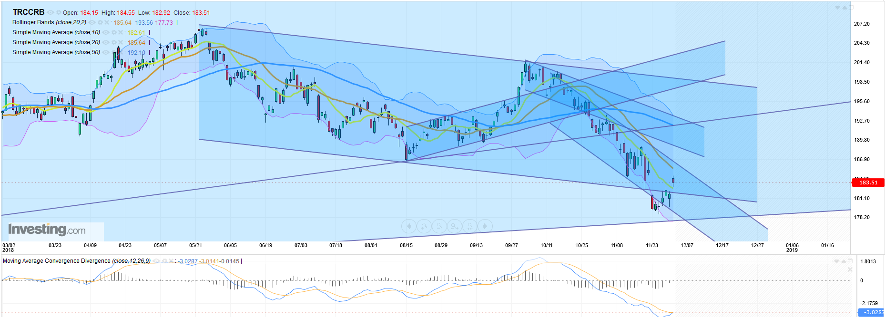Viewport: 885px width, 317px height.
Task: Click the 01/06 2019 date label
Action: tap(792, 248)
